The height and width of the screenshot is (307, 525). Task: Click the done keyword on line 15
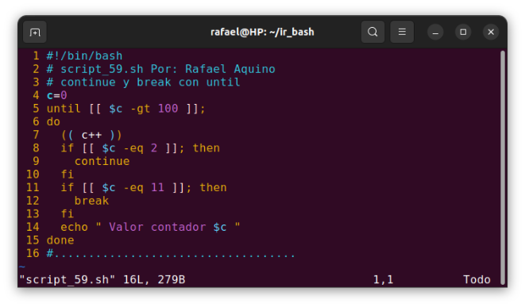(x=60, y=240)
